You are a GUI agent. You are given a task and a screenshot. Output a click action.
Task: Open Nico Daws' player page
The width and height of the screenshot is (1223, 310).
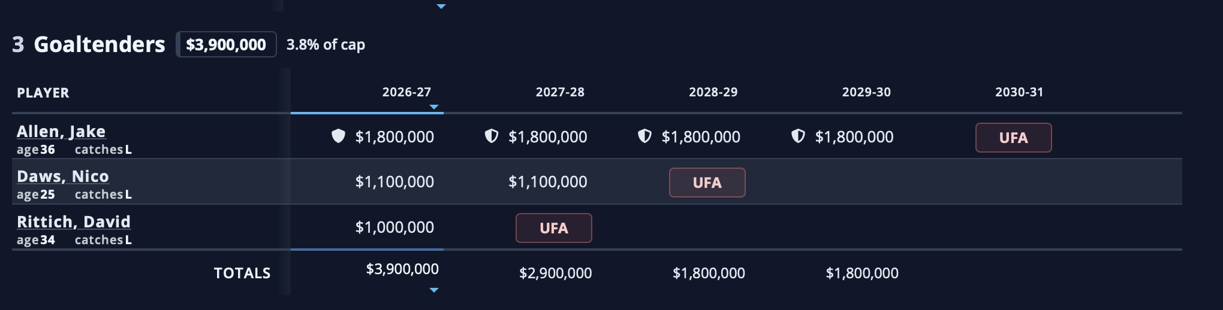[x=63, y=176]
